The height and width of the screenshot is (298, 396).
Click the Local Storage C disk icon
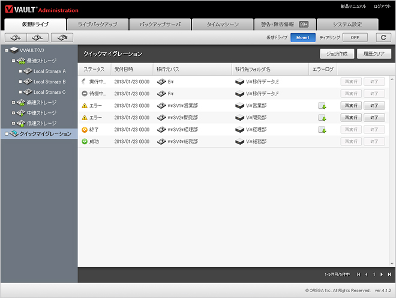[28, 92]
